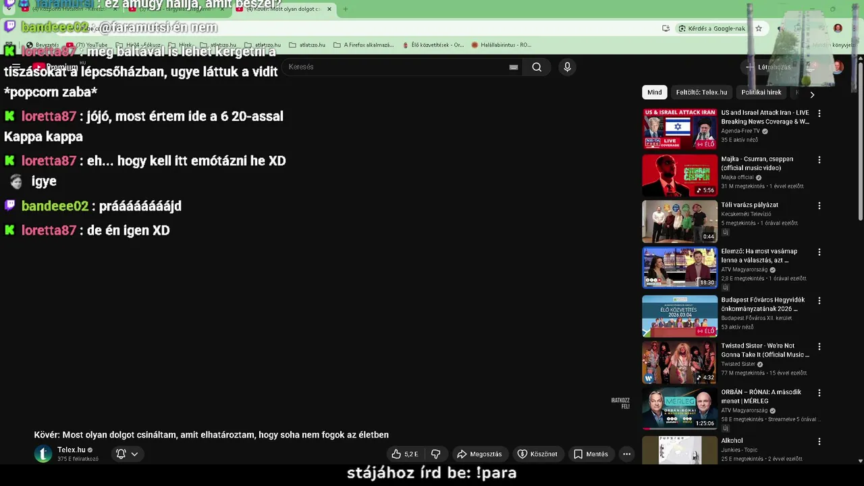This screenshot has width=864, height=486.
Task: Click the YouTube Premium logo
Action: click(x=56, y=67)
